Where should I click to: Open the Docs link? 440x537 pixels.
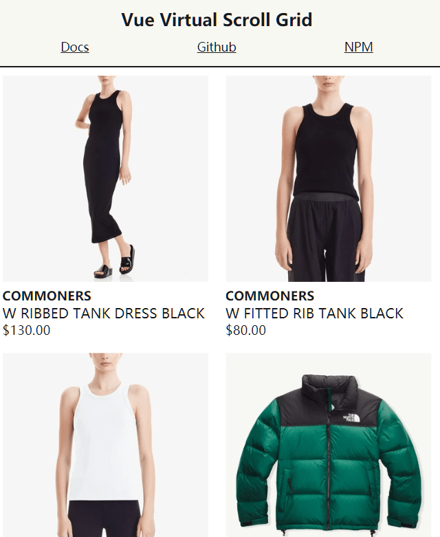[x=75, y=47]
